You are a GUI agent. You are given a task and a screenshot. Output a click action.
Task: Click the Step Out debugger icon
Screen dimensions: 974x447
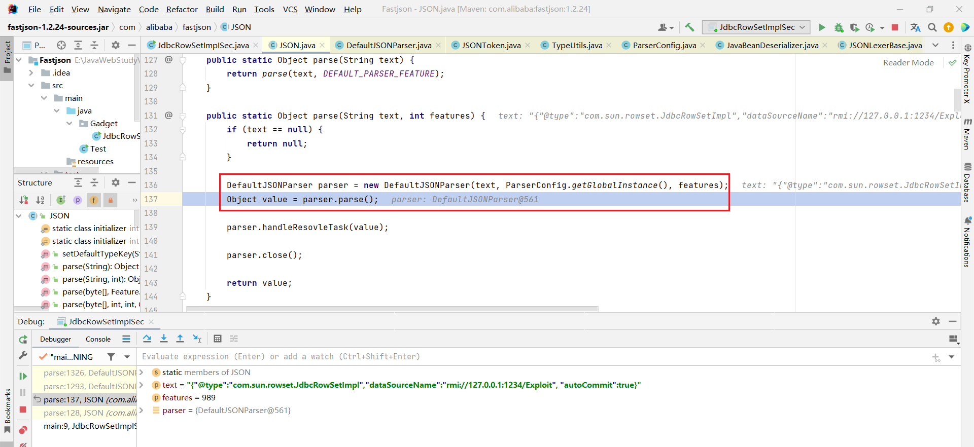[180, 339]
